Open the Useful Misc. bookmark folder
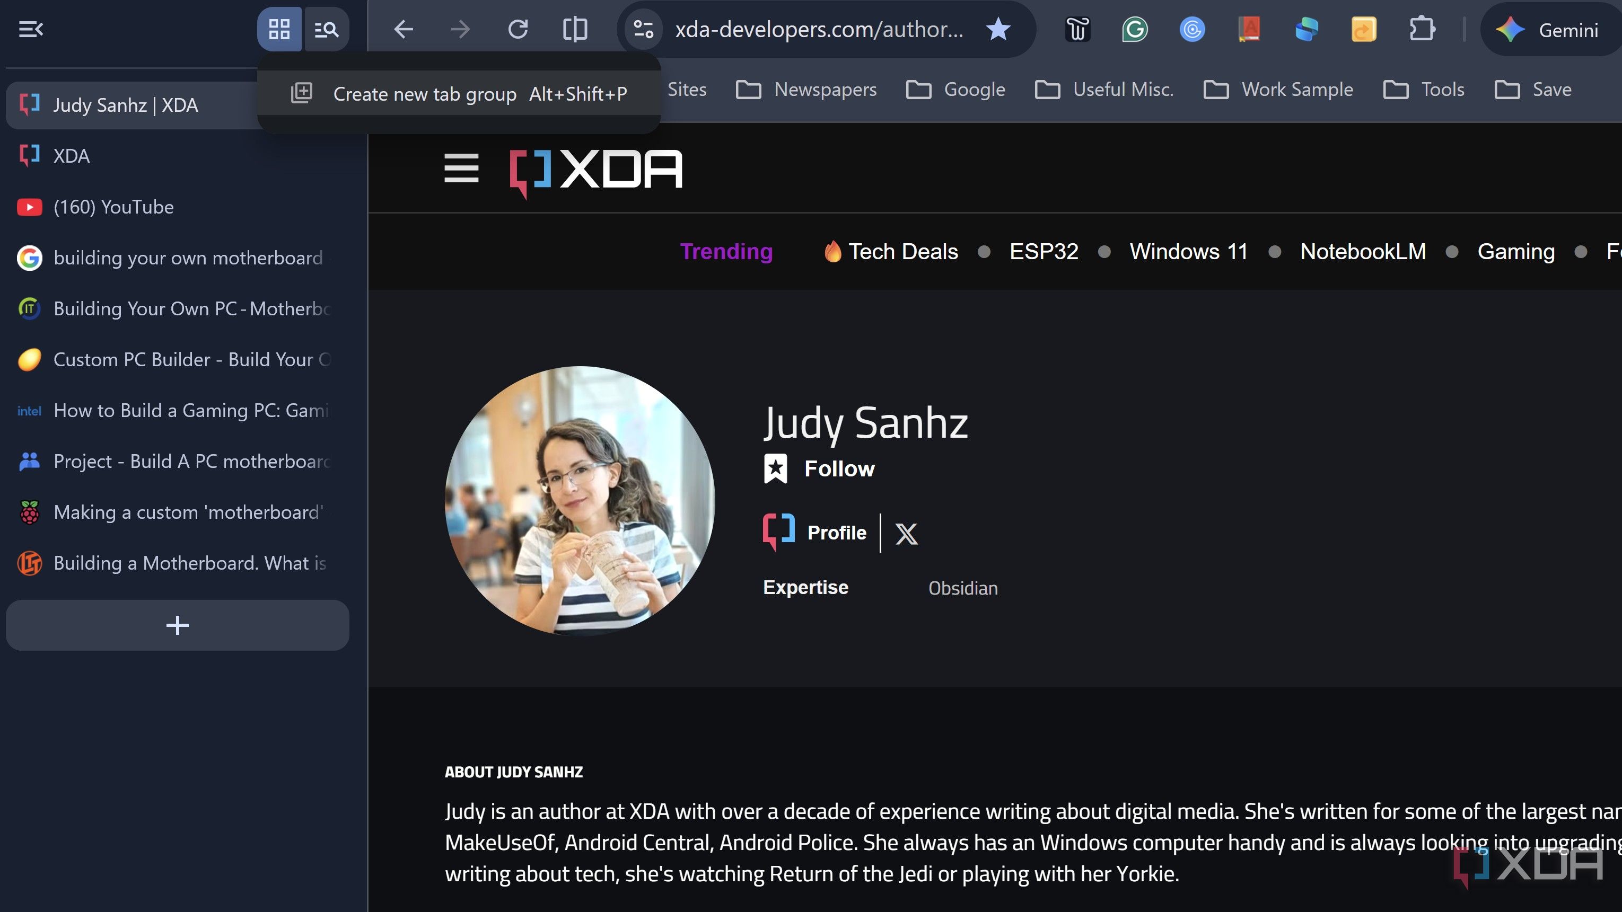The width and height of the screenshot is (1622, 912). pos(1104,90)
